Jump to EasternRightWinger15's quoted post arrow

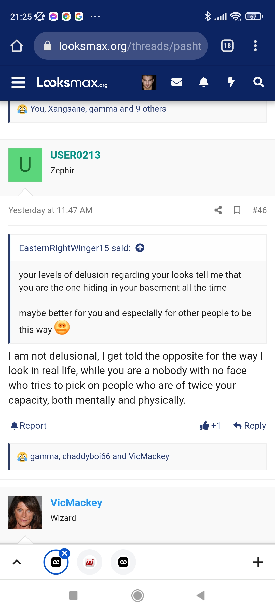point(140,248)
